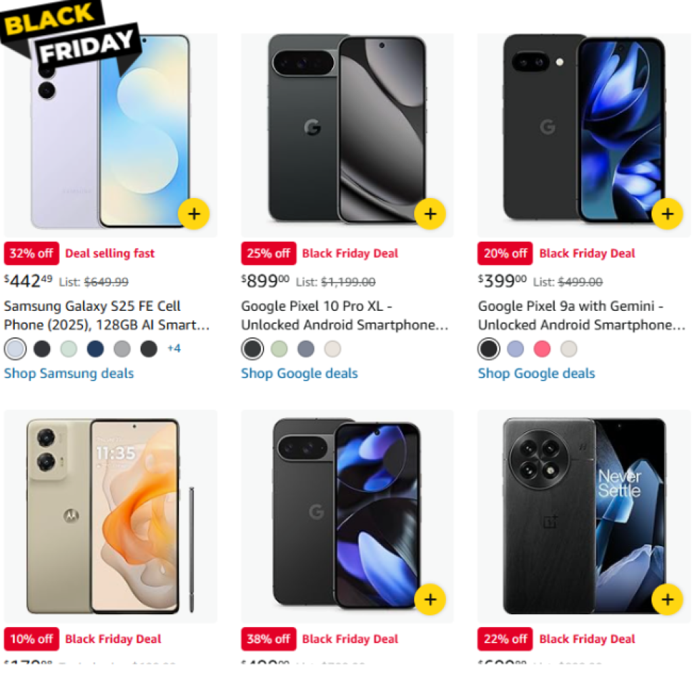Open Shop Google deals under Pixel 9a
This screenshot has height=692, width=692.
536,373
